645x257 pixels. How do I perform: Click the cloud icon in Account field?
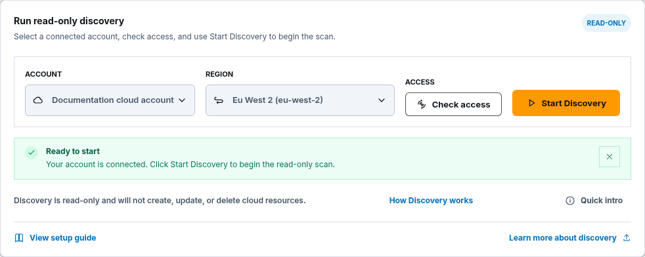click(38, 100)
